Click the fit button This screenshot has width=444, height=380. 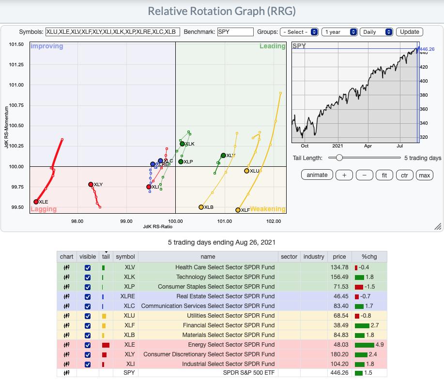[384, 175]
